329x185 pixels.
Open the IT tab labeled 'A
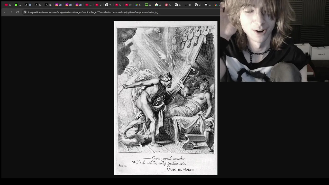click(x=208, y=5)
